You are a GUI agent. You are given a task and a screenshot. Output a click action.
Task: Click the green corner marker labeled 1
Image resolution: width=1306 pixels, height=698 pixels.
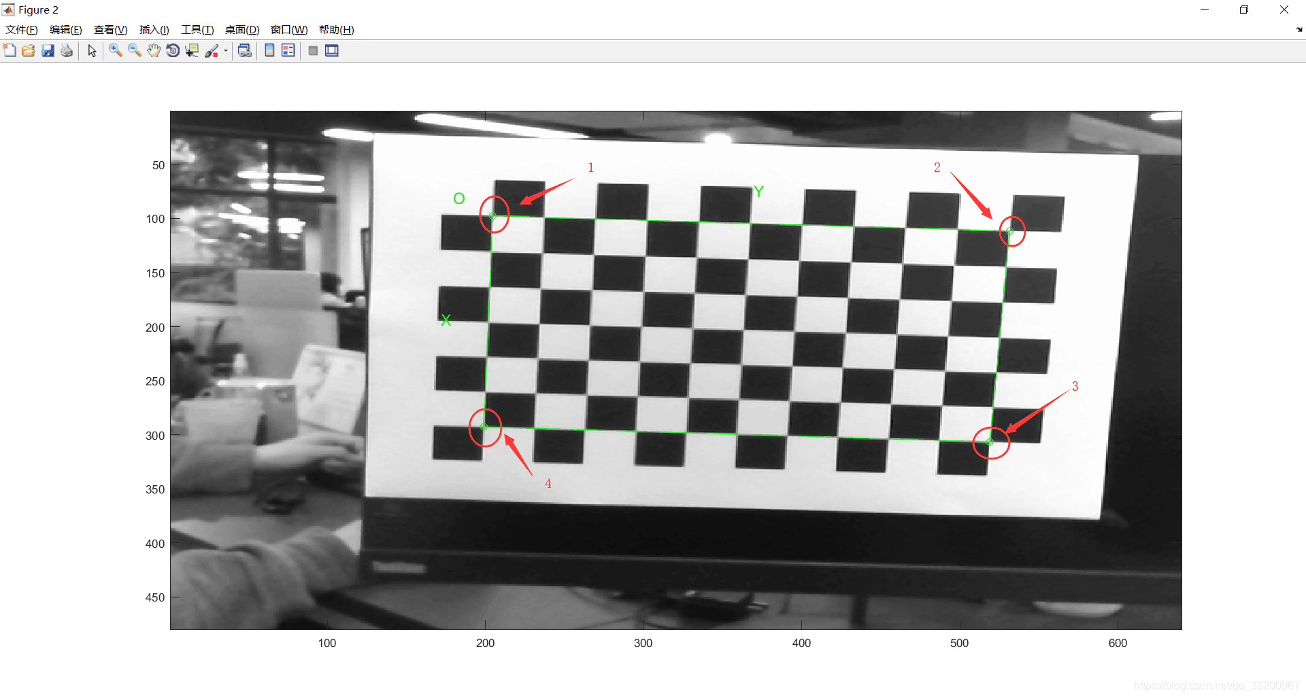pyautogui.click(x=493, y=216)
